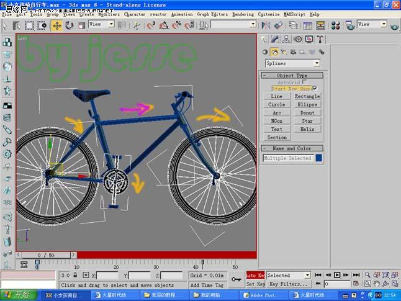Click the Line spline button
This screenshot has width=401, height=301.
[277, 96]
